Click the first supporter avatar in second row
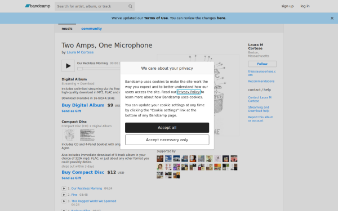This screenshot has width=338, height=211. pos(160,167)
